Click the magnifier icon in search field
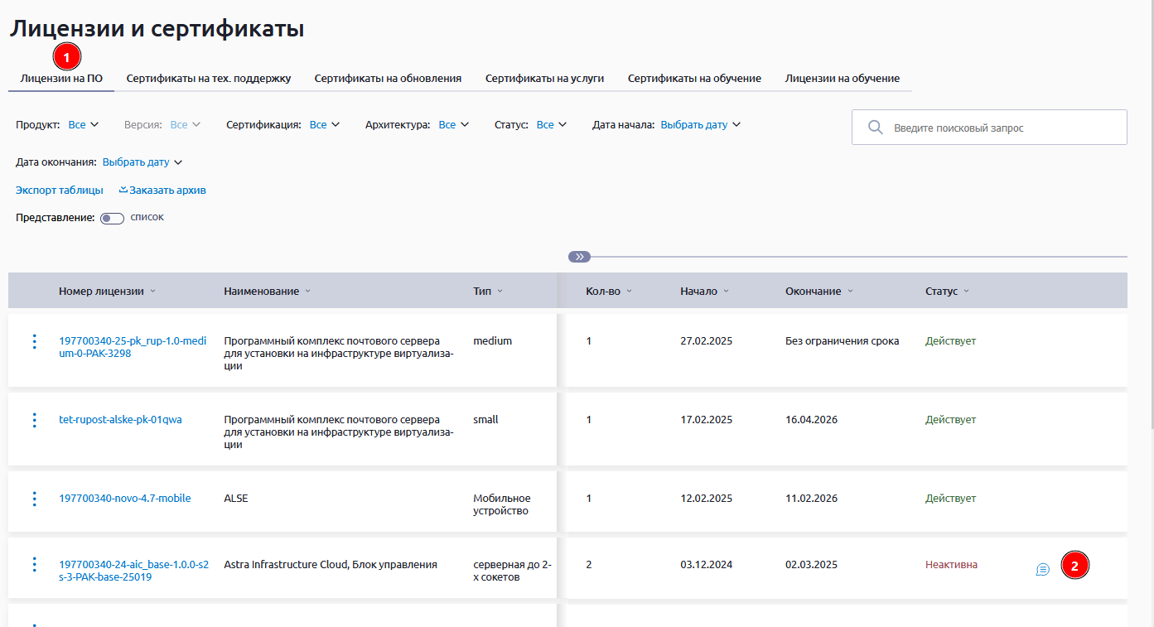Viewport: 1154px width, 627px height. pos(875,128)
